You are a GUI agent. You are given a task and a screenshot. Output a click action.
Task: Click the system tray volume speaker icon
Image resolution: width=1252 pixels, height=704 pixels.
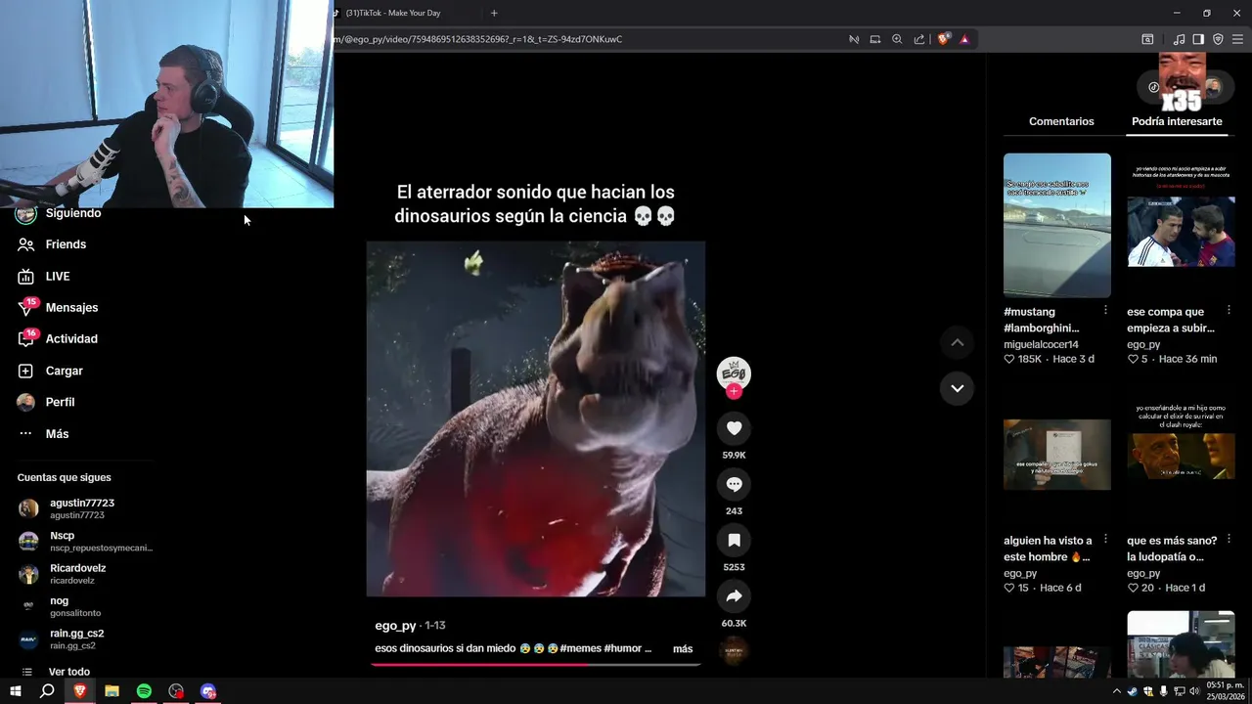click(1194, 691)
